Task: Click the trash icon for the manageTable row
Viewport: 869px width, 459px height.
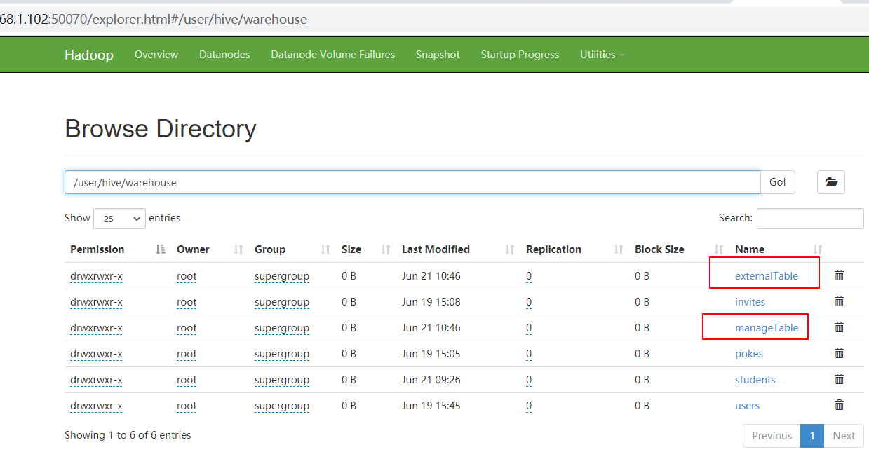Action: tap(839, 327)
